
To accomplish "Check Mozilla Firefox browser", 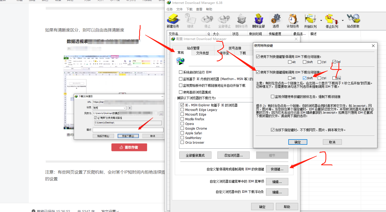I will [182, 119].
